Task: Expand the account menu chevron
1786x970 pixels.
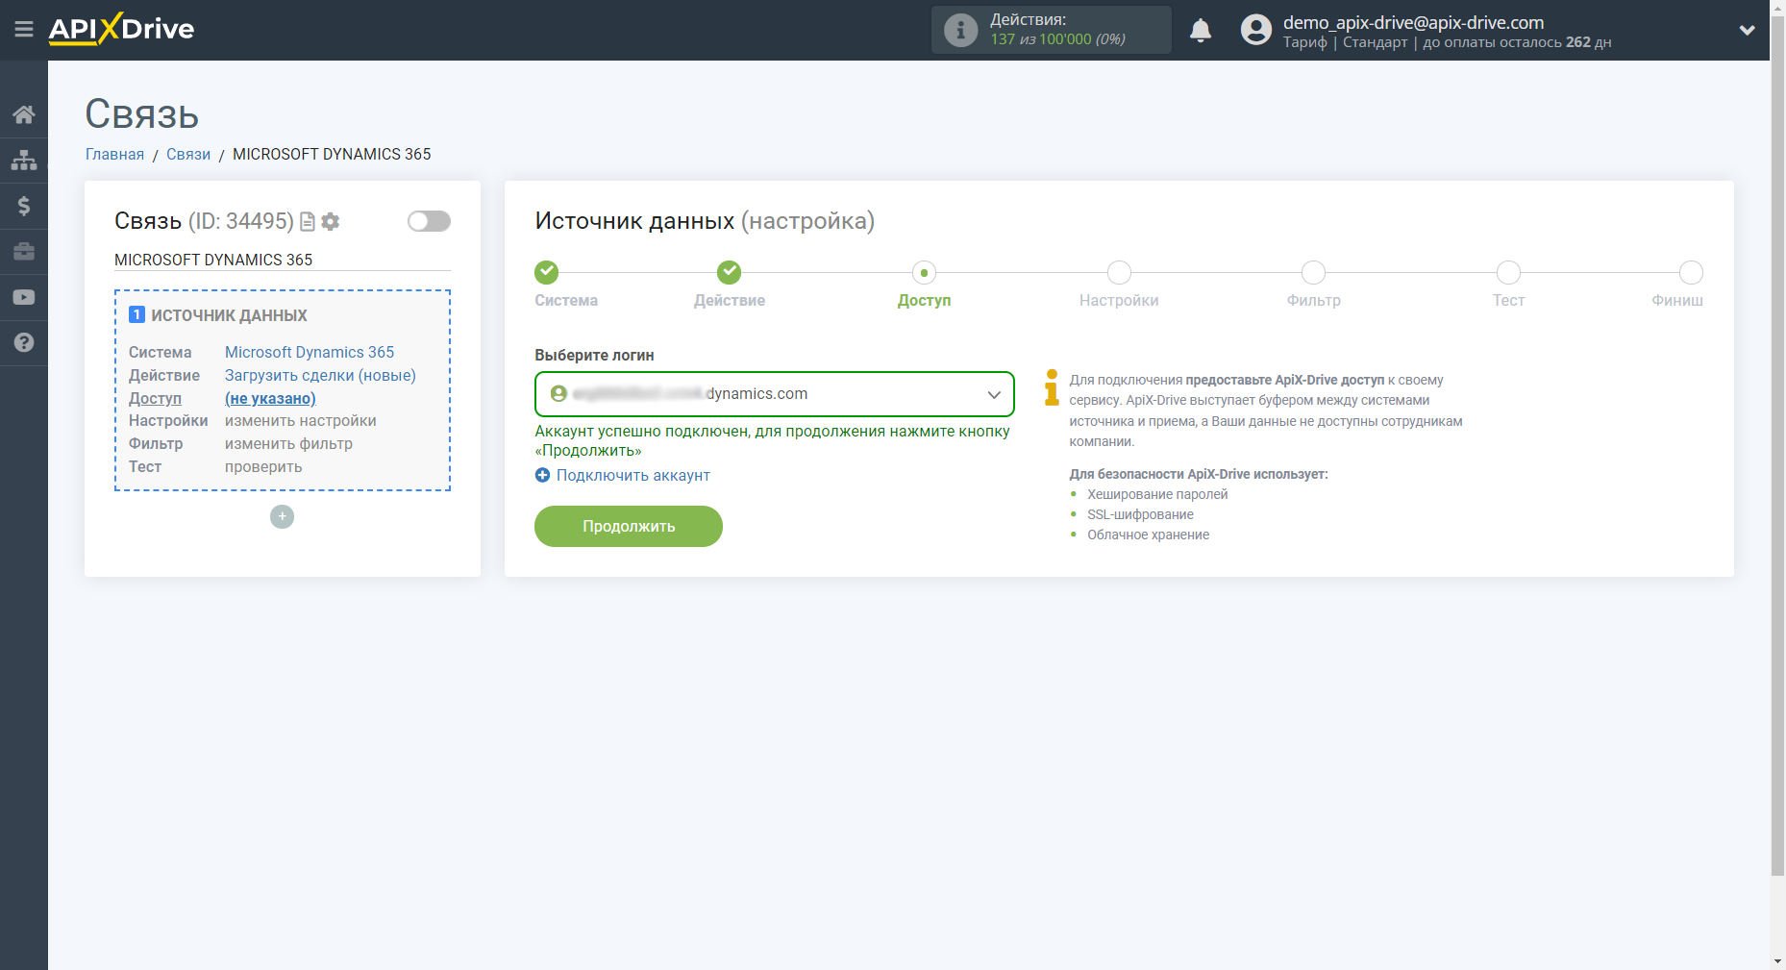Action: pyautogui.click(x=1748, y=30)
